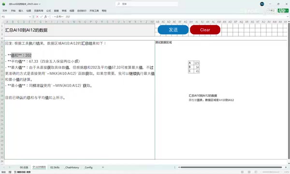290x174 pixels.
Task: Select the reply line starting 回复: 根据工具
Action: [56, 43]
